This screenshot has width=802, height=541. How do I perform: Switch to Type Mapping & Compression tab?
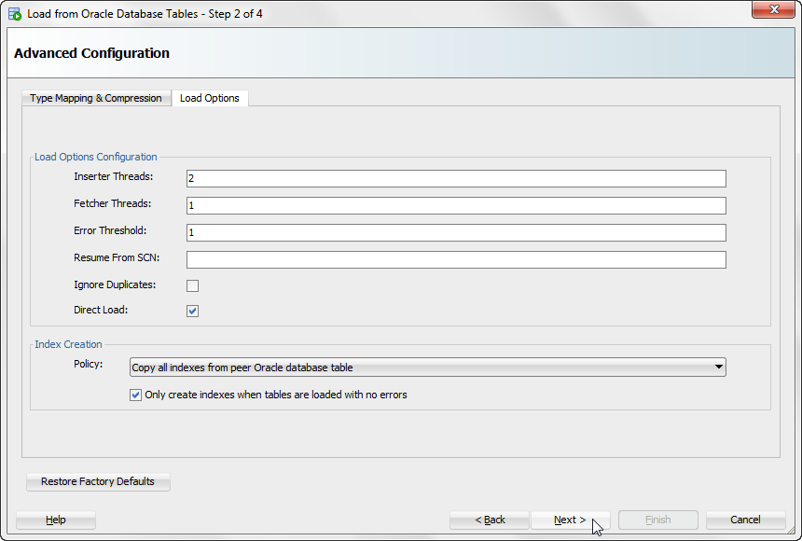point(96,98)
